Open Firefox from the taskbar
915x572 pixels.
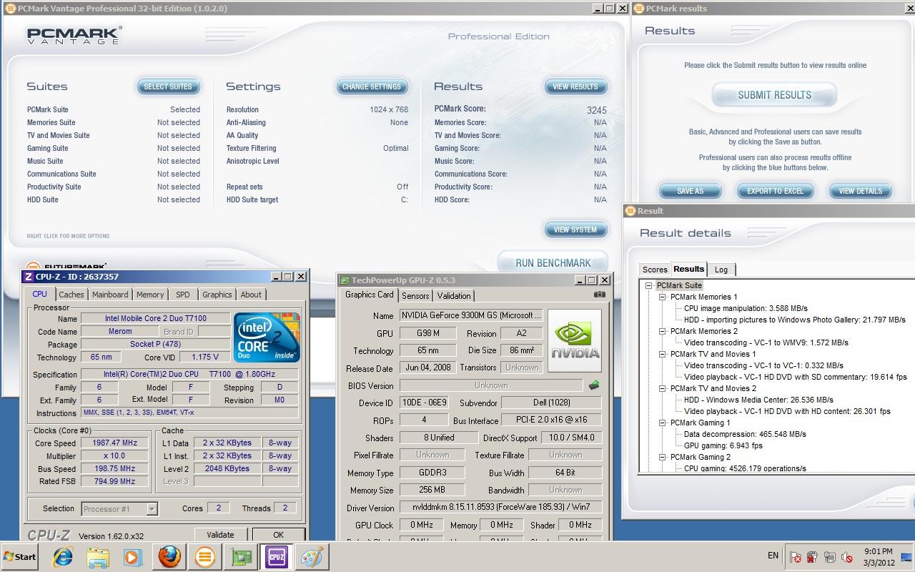(x=169, y=557)
